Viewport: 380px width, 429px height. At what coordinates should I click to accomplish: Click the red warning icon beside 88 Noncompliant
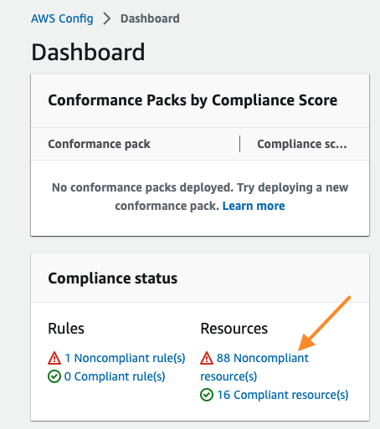[207, 358]
